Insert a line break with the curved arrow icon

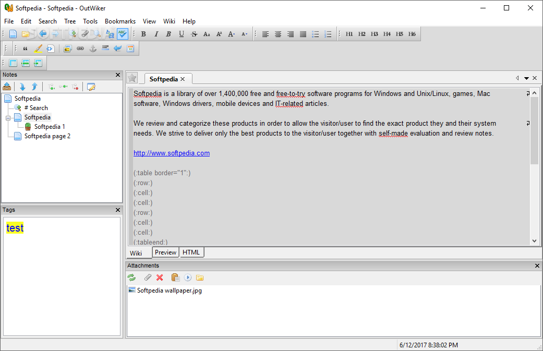coord(118,49)
